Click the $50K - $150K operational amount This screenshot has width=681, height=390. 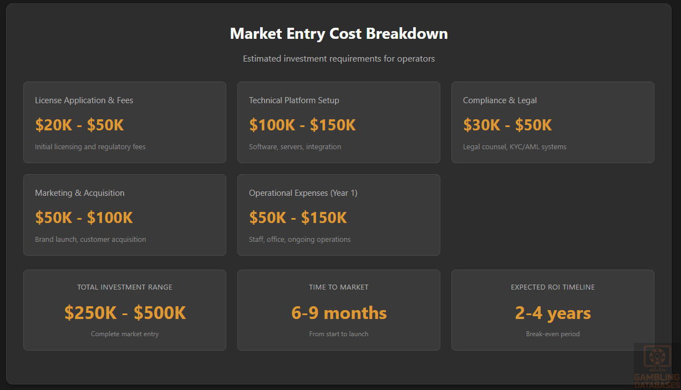[298, 217]
